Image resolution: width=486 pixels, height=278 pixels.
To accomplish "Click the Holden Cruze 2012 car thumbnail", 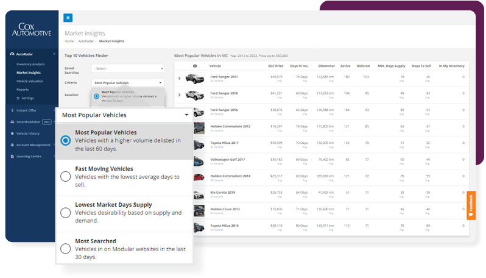I will (x=199, y=211).
